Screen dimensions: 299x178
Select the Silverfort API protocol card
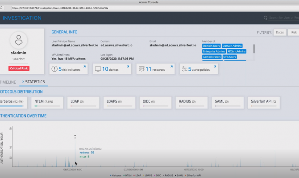tap(264, 103)
